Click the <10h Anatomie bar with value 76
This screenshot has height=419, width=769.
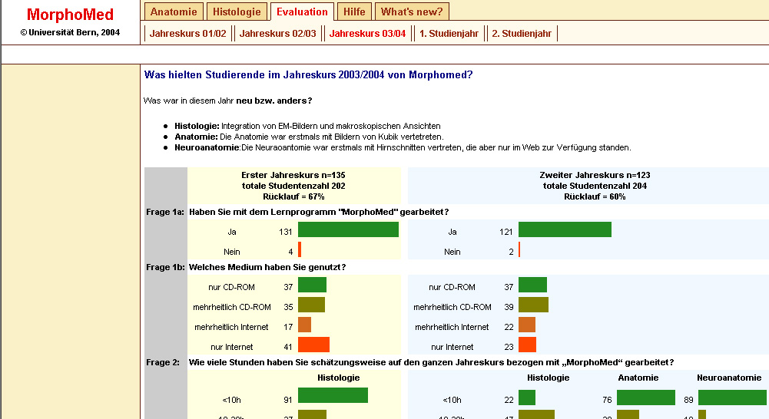coord(646,398)
